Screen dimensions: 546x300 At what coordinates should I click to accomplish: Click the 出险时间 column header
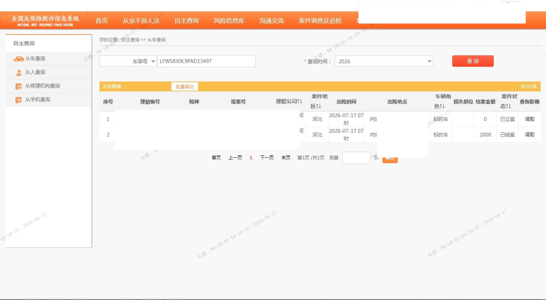pos(346,102)
